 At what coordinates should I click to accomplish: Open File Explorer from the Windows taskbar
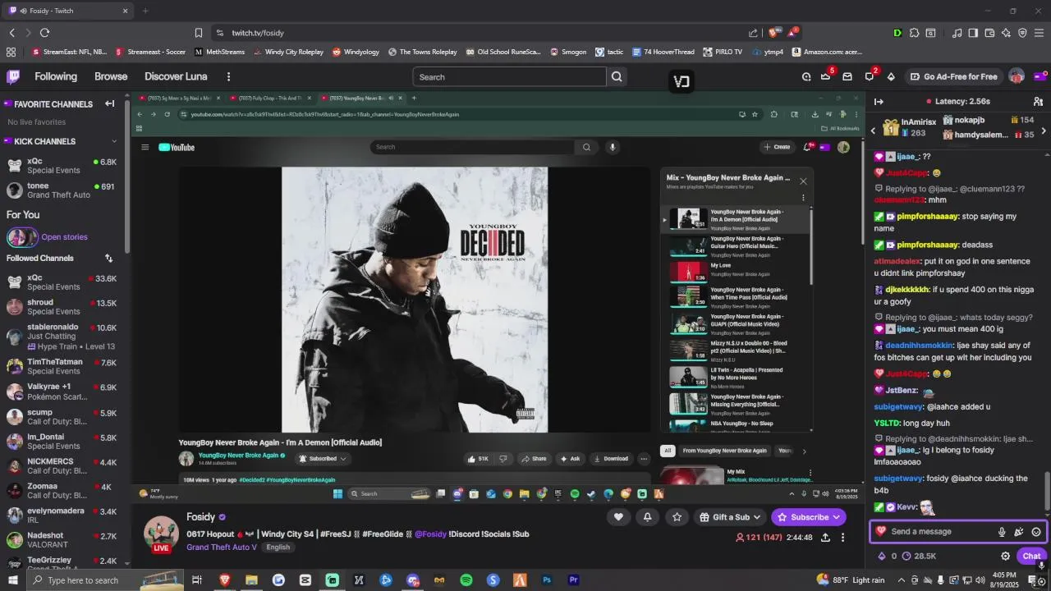pyautogui.click(x=251, y=580)
